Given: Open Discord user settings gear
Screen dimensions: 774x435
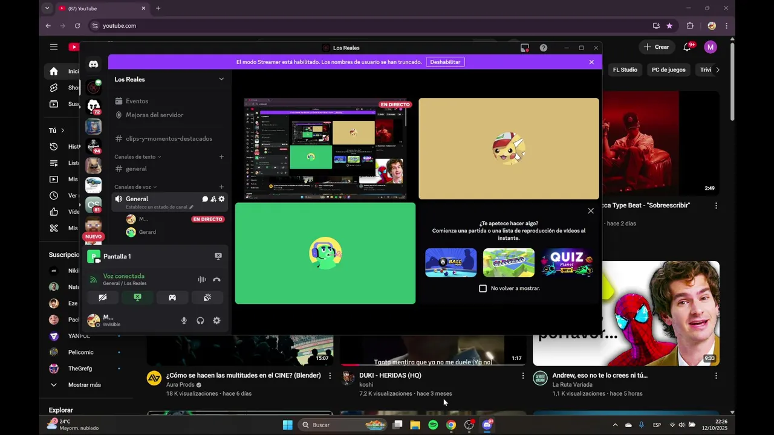Looking at the screenshot, I should click(x=216, y=321).
